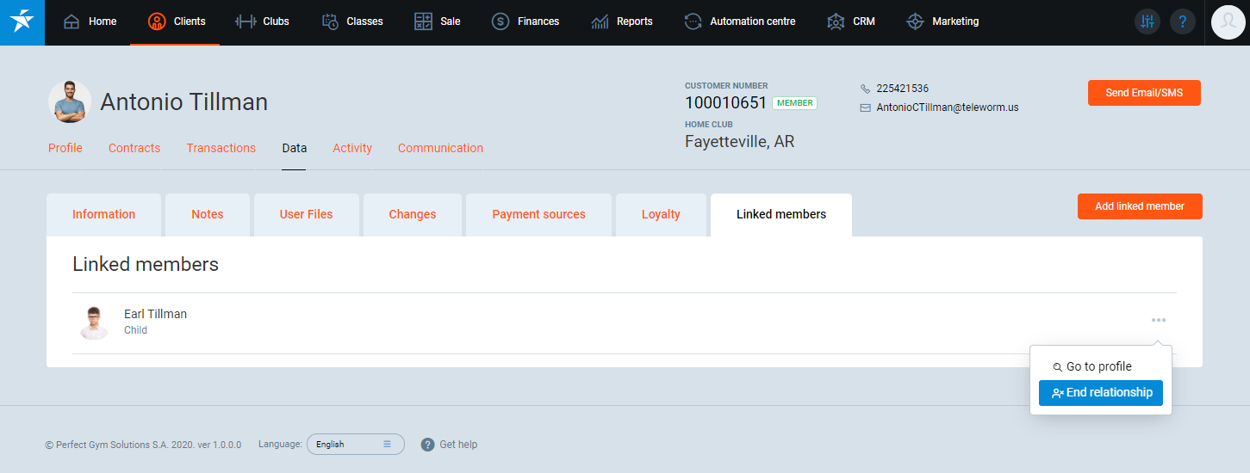
Task: Open the settings sliders icon in header
Action: click(x=1147, y=22)
